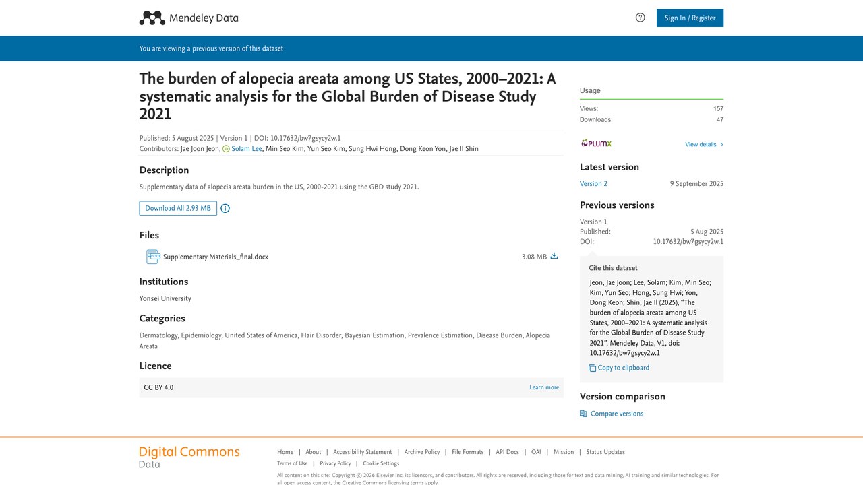Open the OAI footer link

click(x=536, y=452)
